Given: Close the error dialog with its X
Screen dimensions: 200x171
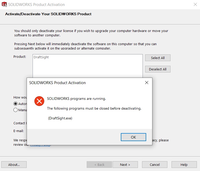Looking at the screenshot, I should click(146, 83).
